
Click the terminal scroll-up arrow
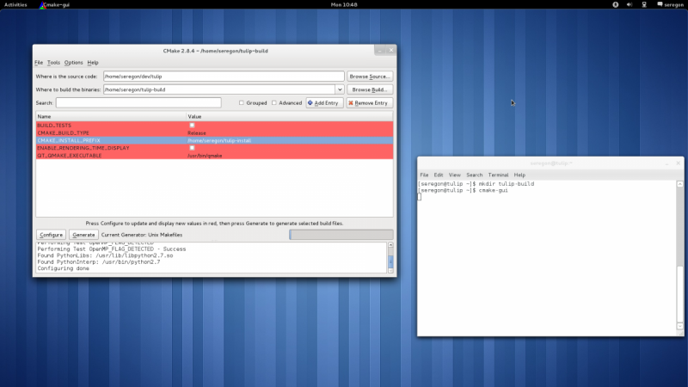(x=679, y=184)
